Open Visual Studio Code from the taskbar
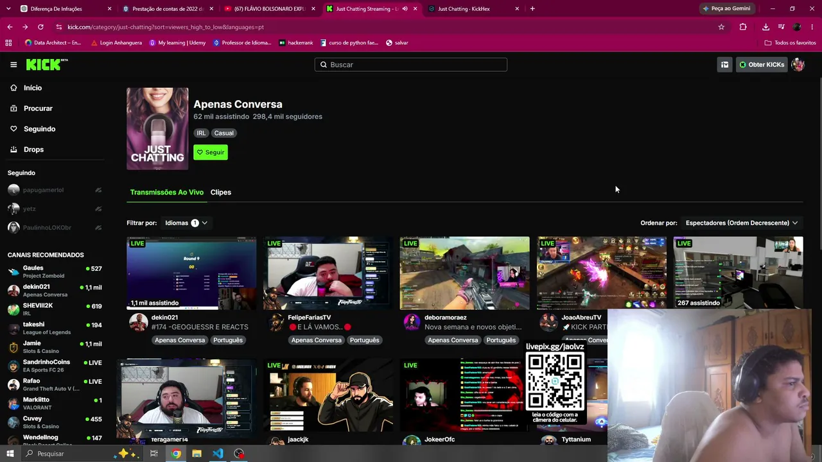 pos(218,454)
